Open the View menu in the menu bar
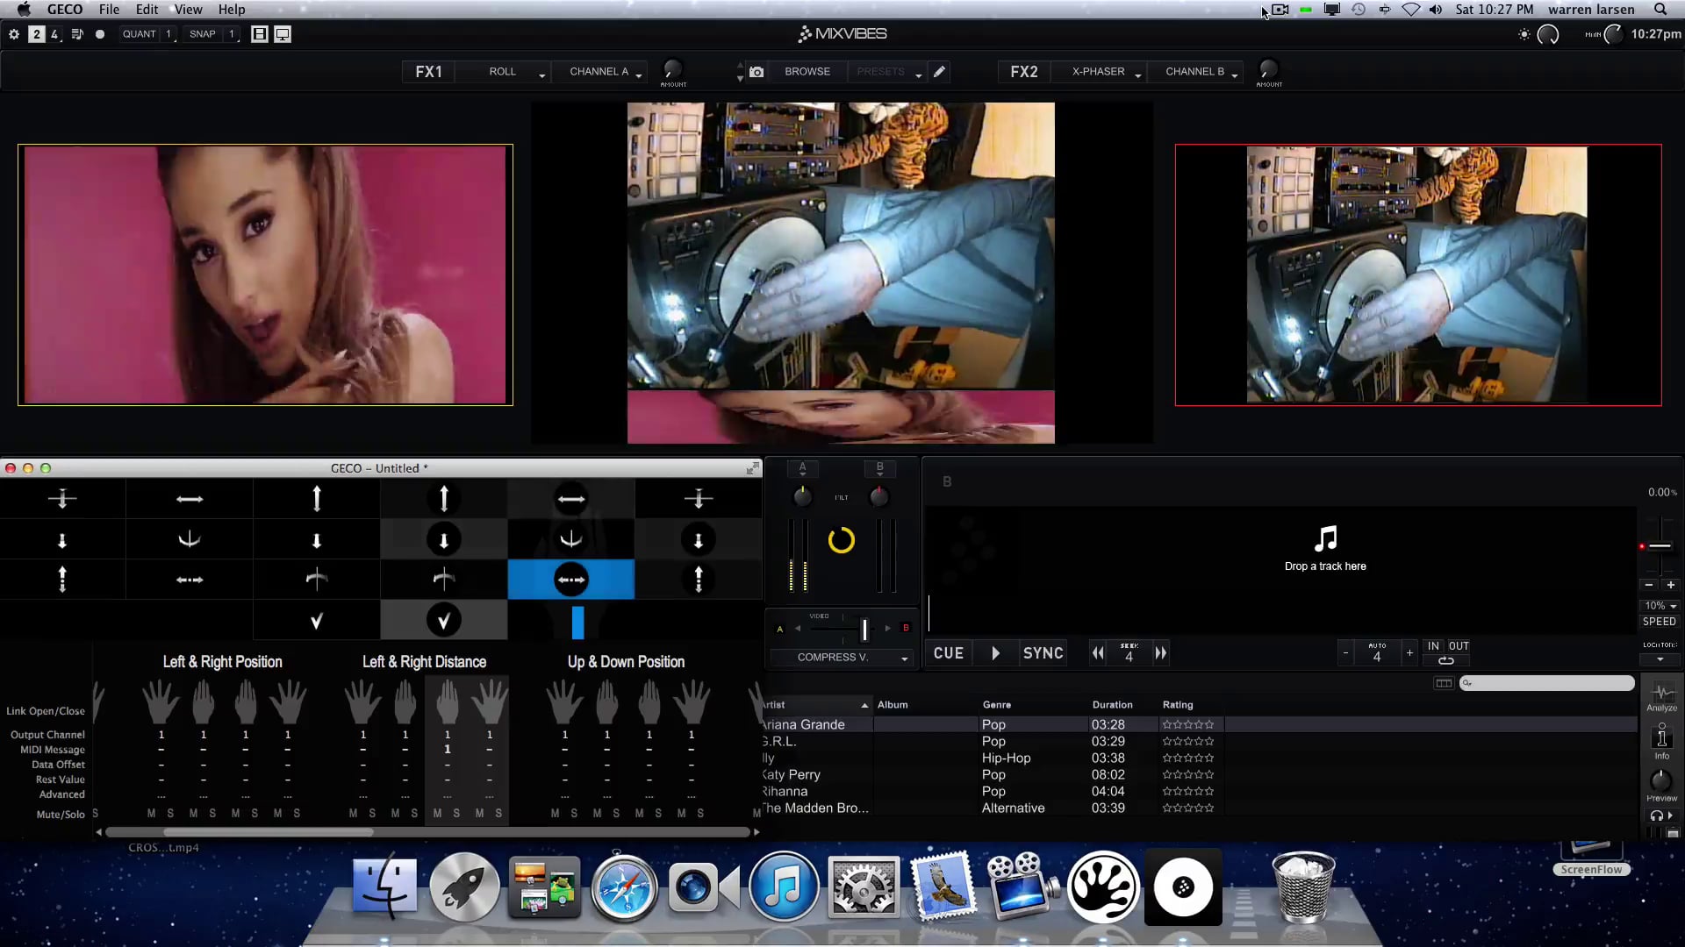The image size is (1685, 947). point(188,9)
